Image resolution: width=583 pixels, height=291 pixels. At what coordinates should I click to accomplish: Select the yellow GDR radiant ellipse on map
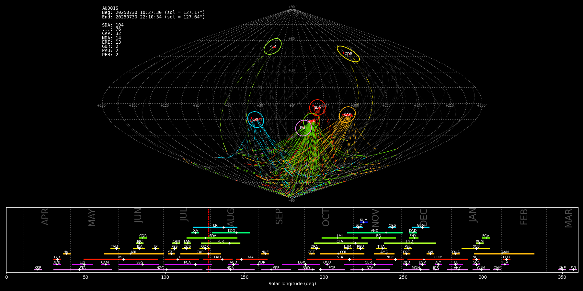[x=348, y=54]
